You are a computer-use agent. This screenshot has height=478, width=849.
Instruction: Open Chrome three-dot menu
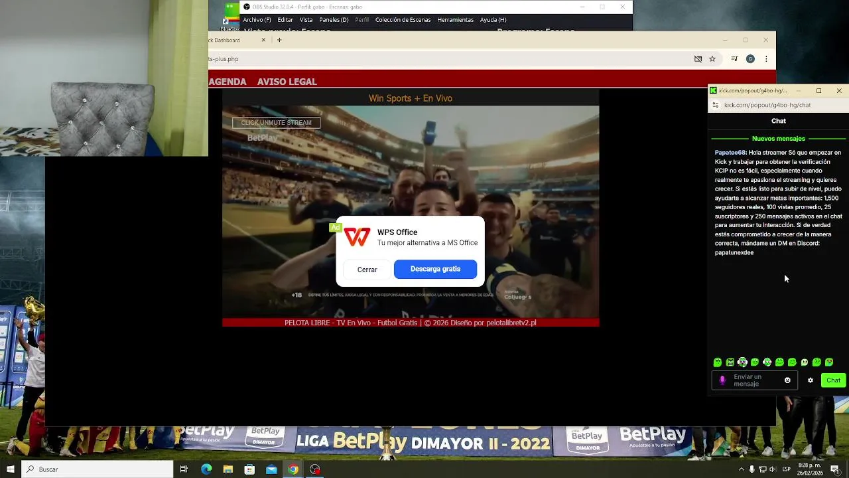click(x=766, y=59)
